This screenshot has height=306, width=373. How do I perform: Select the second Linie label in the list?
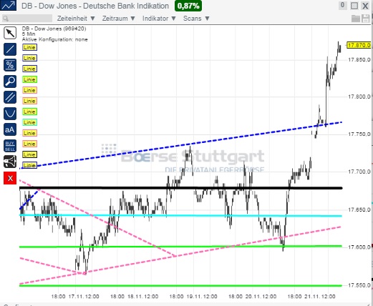[29, 58]
